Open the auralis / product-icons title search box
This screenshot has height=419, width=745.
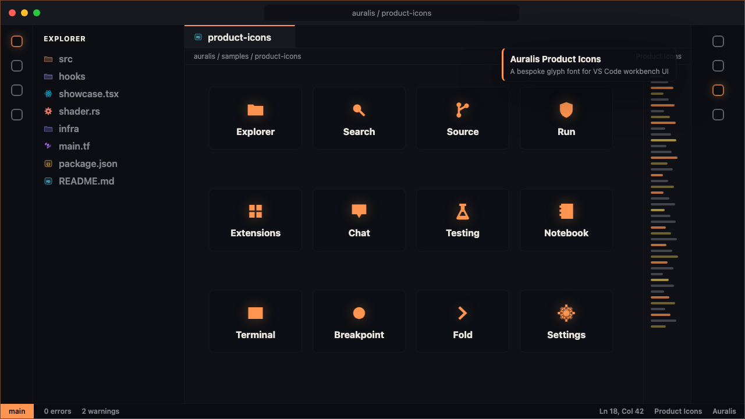click(392, 13)
